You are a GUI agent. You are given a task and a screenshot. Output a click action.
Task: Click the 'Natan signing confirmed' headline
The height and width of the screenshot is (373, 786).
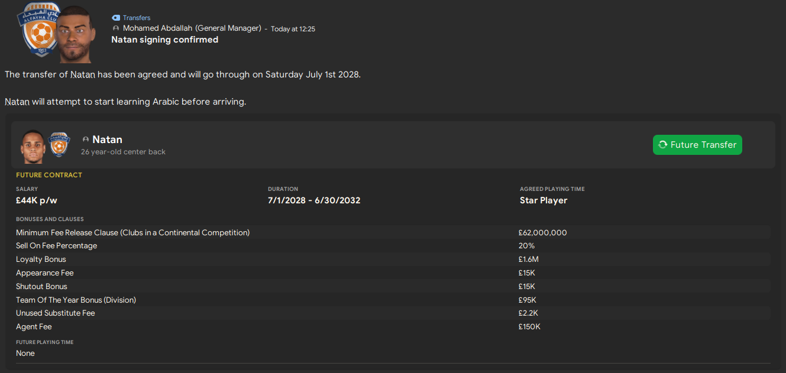point(164,40)
